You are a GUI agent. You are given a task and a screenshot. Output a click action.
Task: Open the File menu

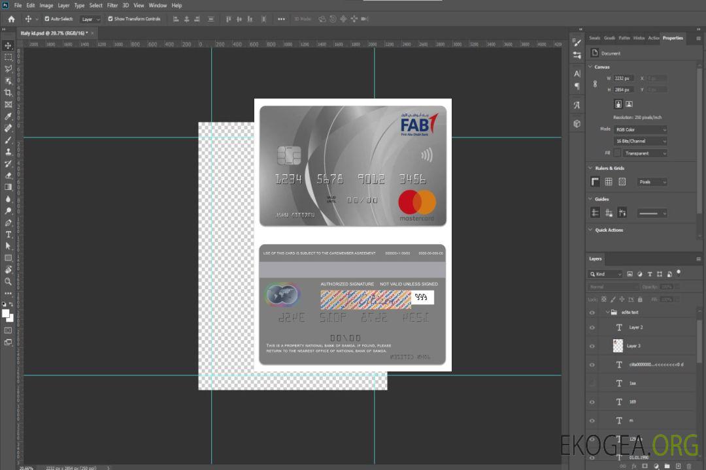pos(18,5)
